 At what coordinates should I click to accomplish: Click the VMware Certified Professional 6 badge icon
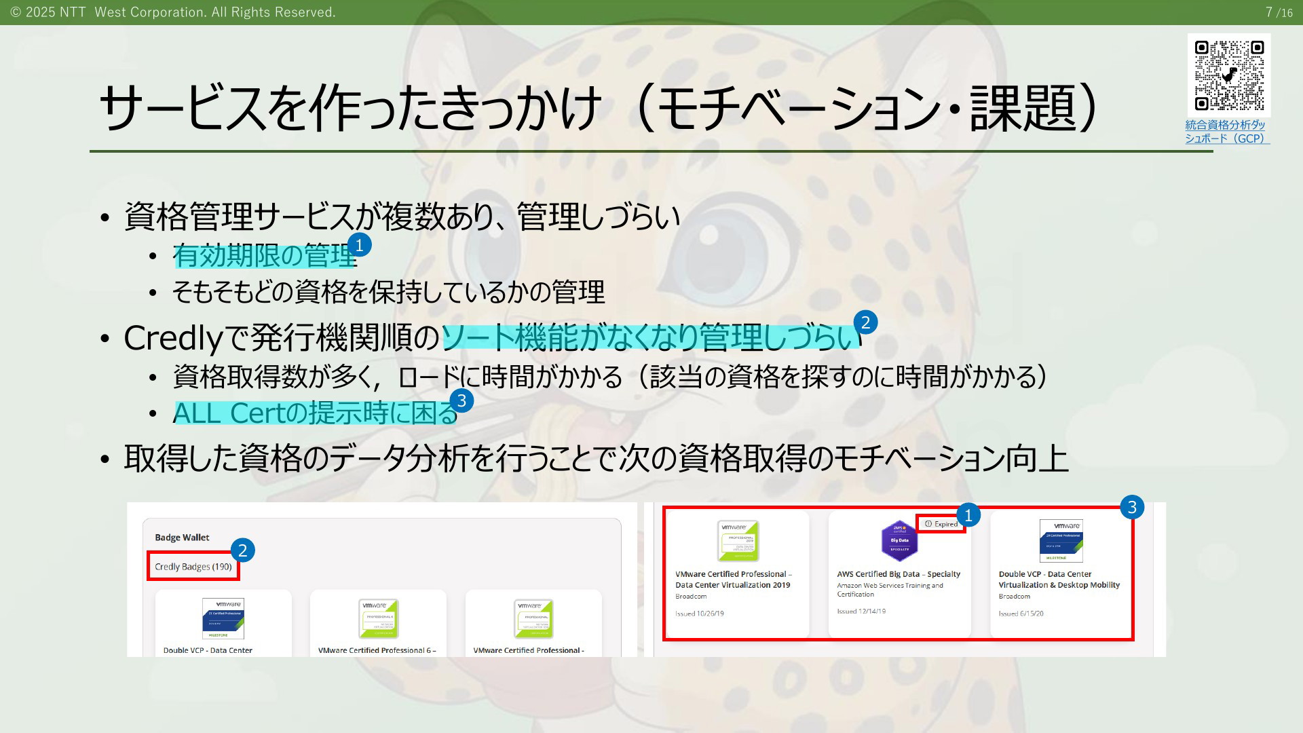click(379, 618)
